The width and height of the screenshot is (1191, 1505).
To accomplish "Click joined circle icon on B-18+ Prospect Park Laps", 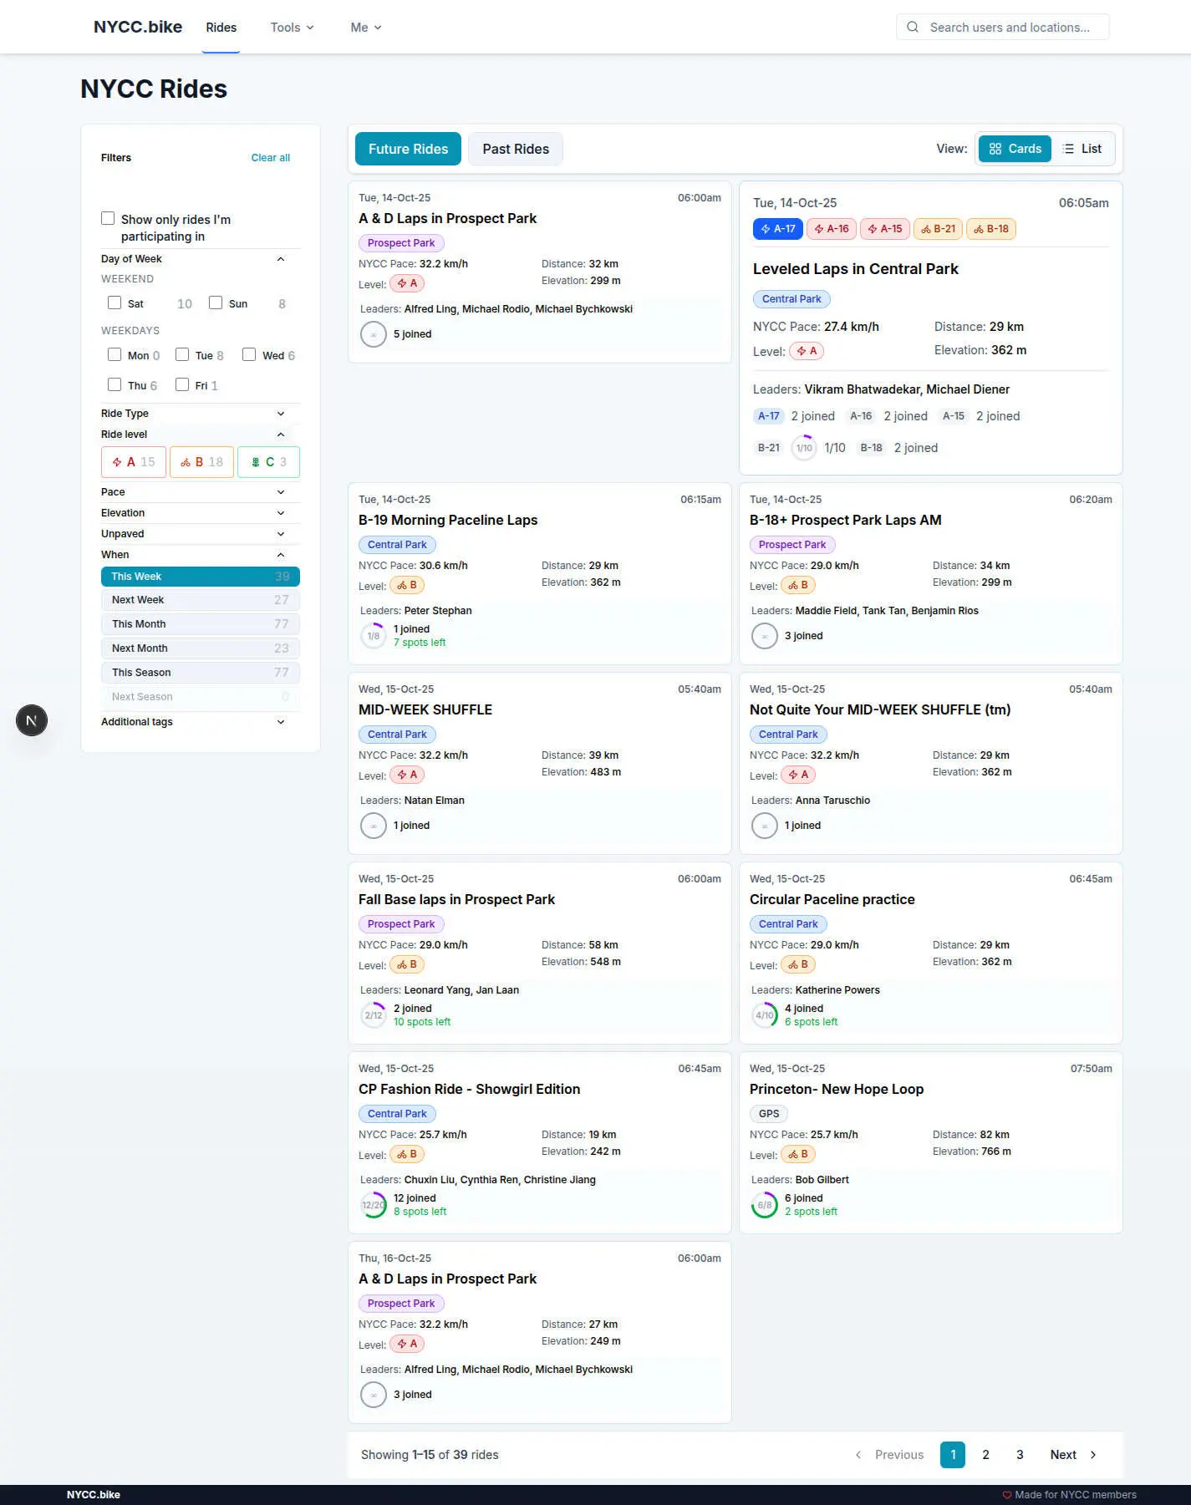I will (765, 636).
